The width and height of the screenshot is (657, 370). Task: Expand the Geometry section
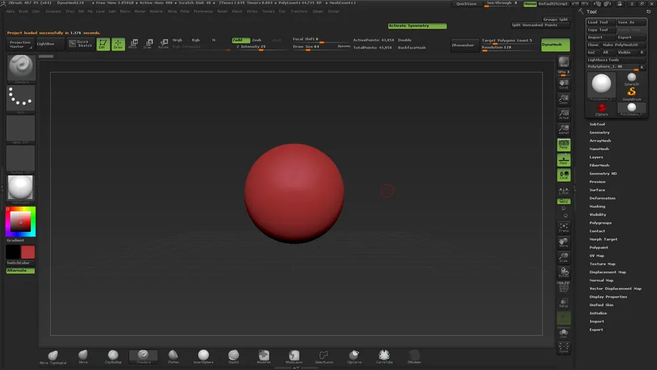[x=599, y=133]
